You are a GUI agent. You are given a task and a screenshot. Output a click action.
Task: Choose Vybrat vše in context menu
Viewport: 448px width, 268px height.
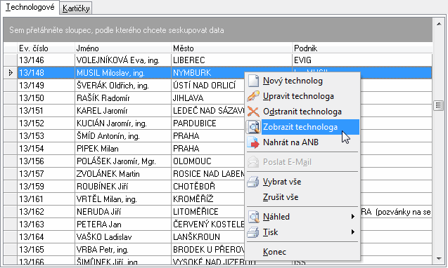tap(302, 182)
